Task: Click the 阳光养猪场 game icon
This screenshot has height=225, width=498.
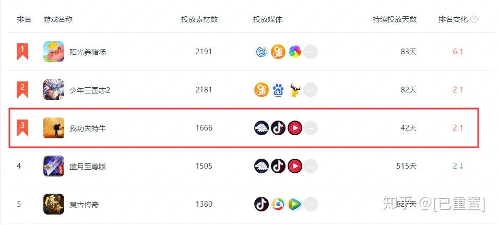Action: coord(54,52)
